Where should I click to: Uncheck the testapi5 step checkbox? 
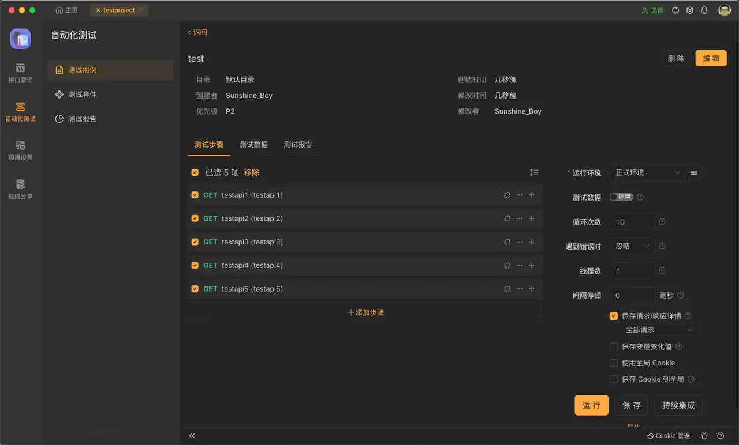[x=195, y=289]
